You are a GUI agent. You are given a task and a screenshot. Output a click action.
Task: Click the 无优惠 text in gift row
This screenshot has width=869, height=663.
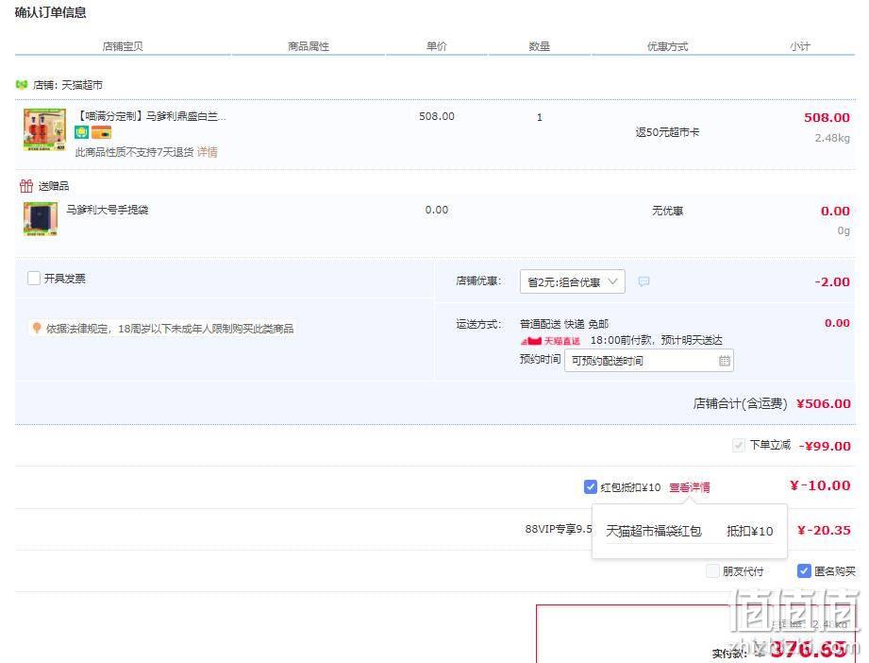667,211
